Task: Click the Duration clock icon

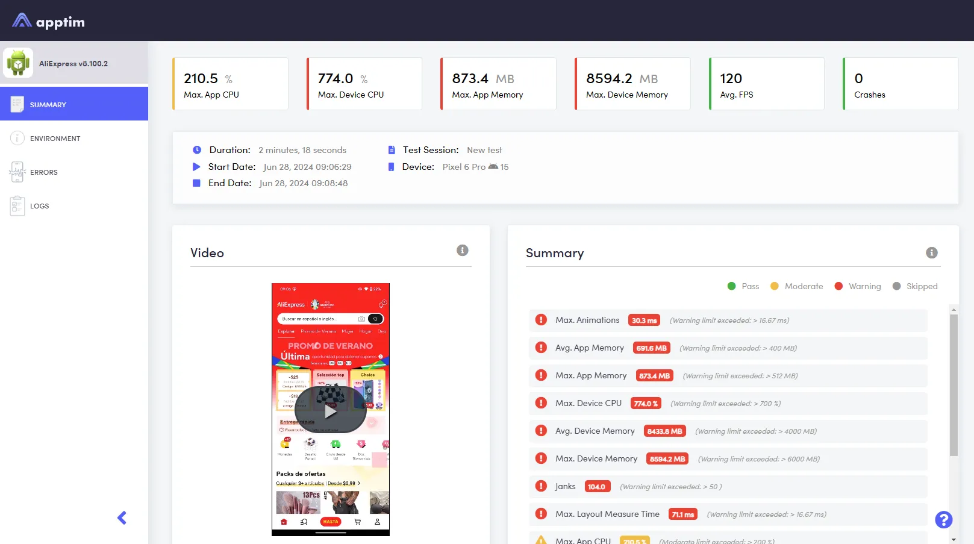Action: tap(197, 150)
